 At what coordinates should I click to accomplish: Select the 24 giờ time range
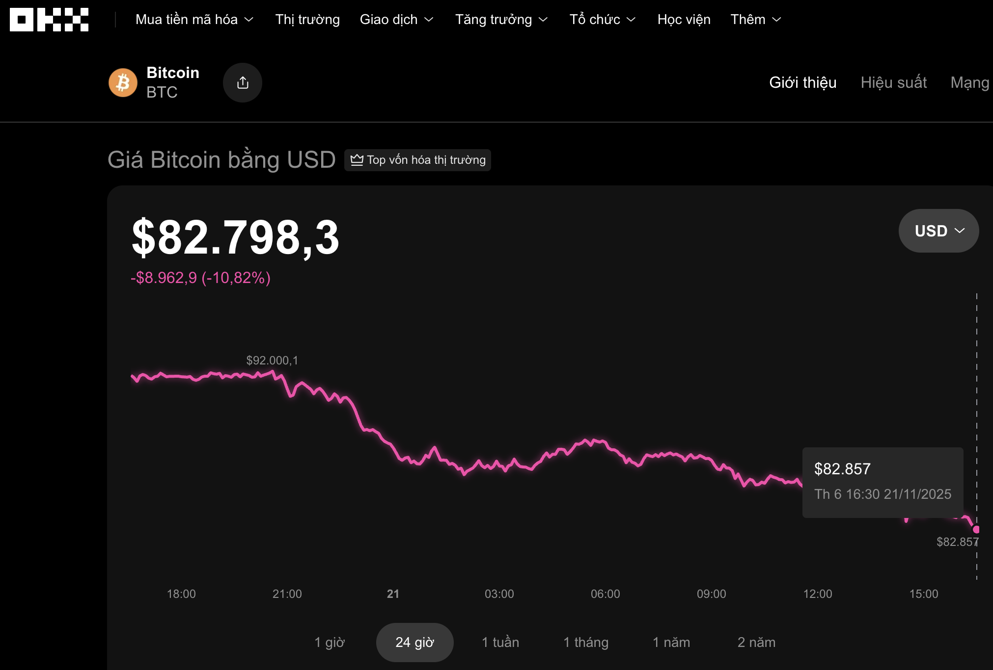click(x=414, y=642)
